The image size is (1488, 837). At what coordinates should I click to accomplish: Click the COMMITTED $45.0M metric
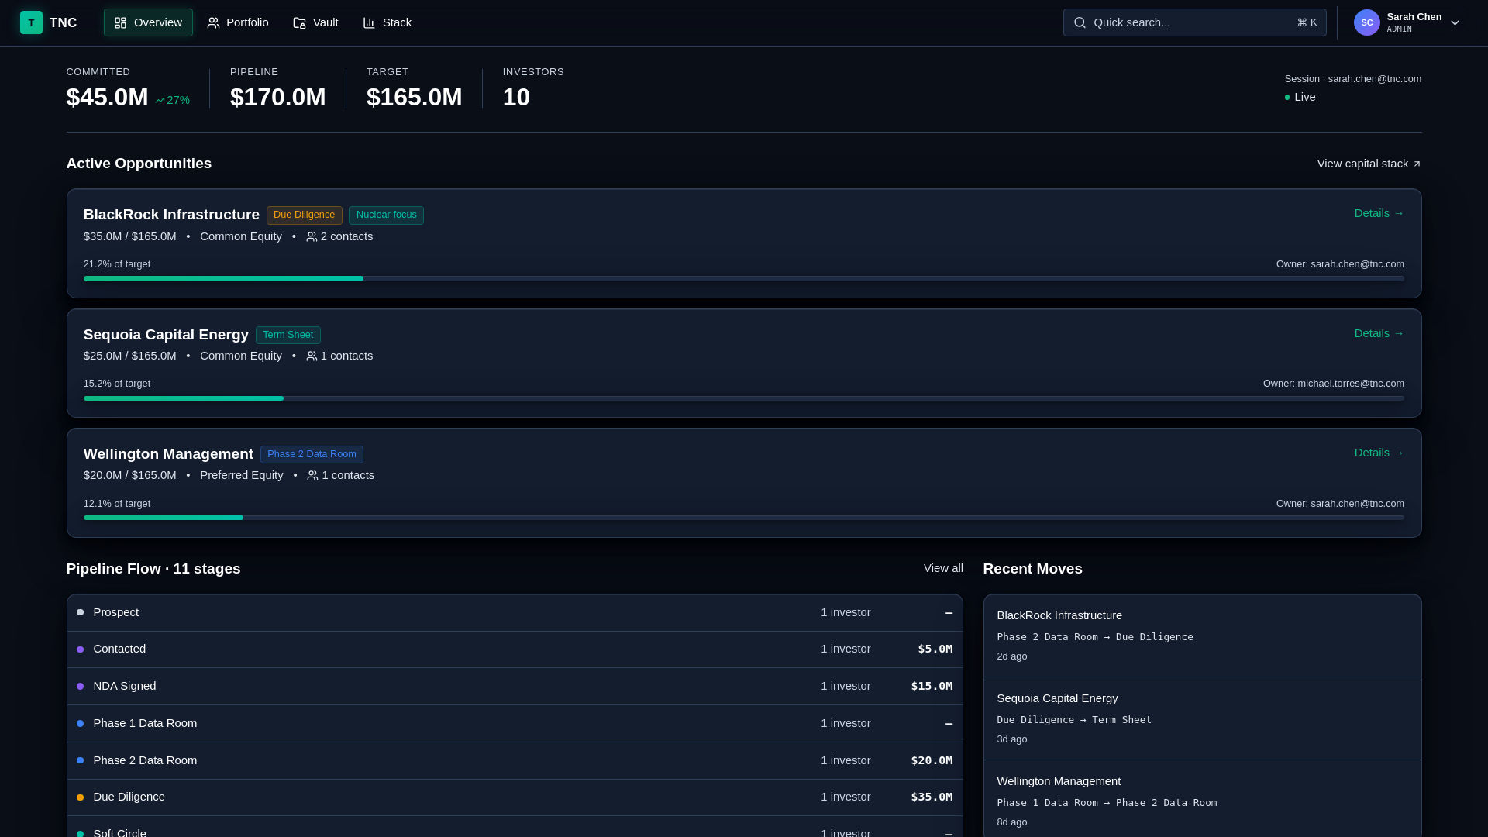[x=128, y=89]
